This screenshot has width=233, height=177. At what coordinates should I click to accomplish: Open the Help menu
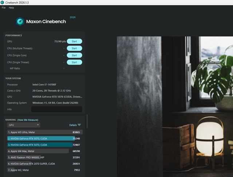[x=11, y=8]
